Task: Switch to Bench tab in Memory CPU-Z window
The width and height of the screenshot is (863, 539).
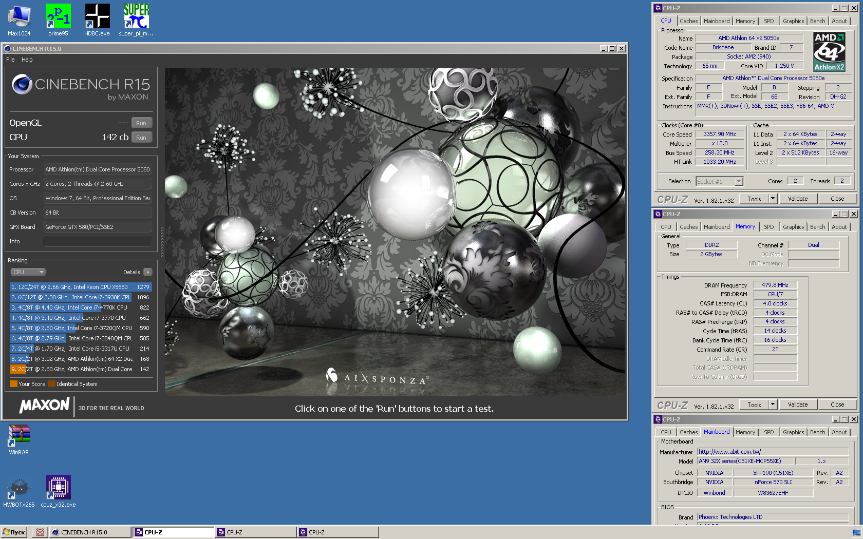Action: 817,227
